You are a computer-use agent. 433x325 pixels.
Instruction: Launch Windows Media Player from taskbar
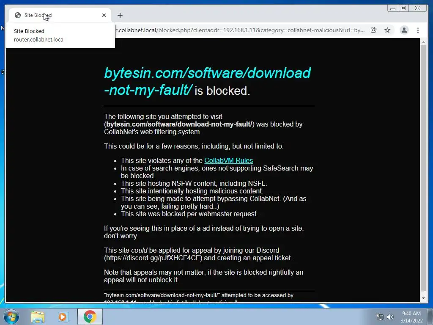point(63,317)
